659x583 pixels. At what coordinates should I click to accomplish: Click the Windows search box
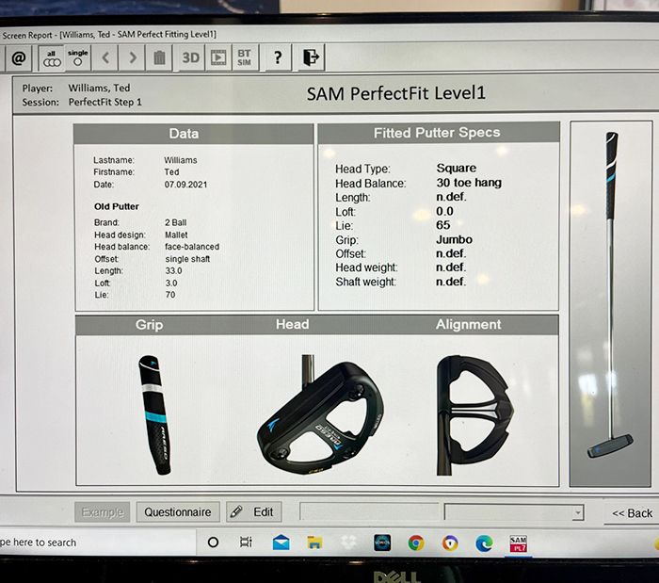[x=98, y=543]
